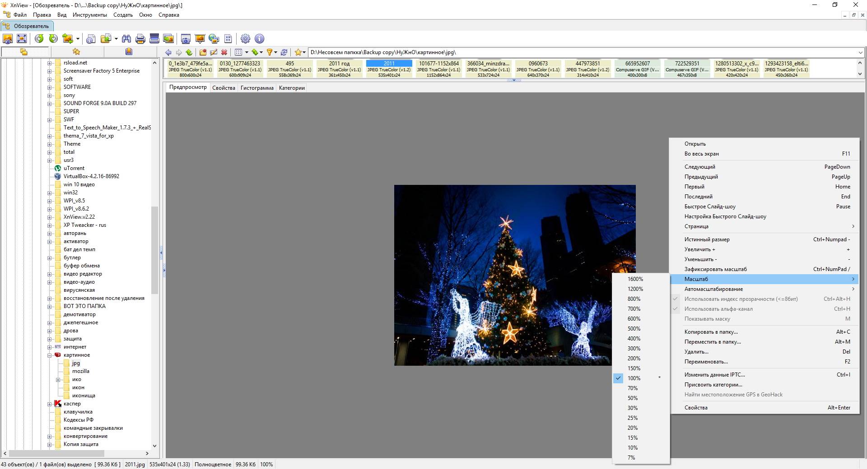The width and height of the screenshot is (867, 469).
Task: Open the Файл menu
Action: 20,15
